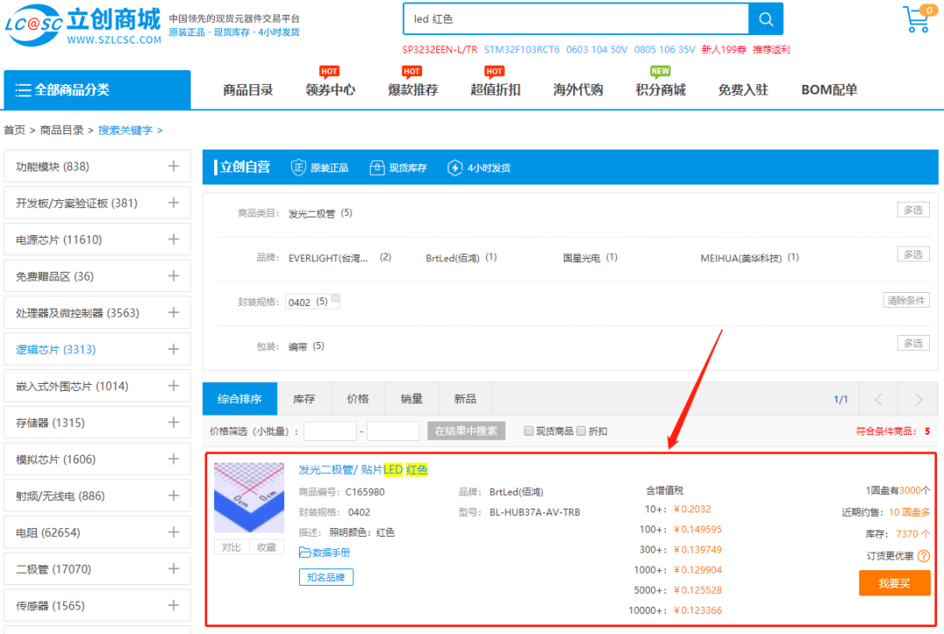The height and width of the screenshot is (634, 944).
Task: Sort results by 新品
Action: (465, 399)
